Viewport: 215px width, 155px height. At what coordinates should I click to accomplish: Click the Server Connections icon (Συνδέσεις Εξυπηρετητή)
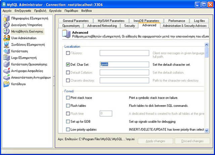click(x=6, y=44)
